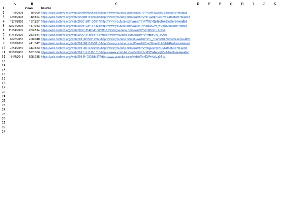Select column C header
This screenshot has width=282, height=212.
[116, 4]
